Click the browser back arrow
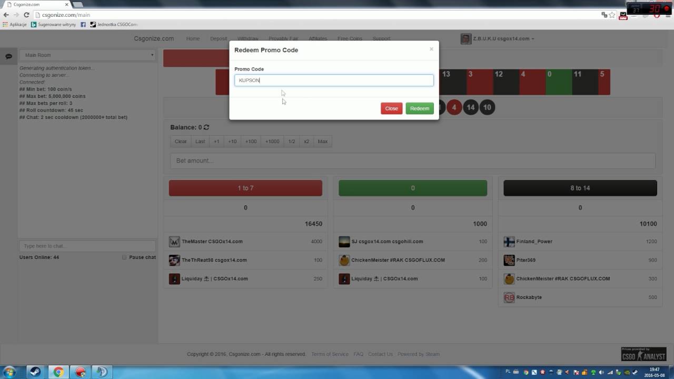 [6, 15]
